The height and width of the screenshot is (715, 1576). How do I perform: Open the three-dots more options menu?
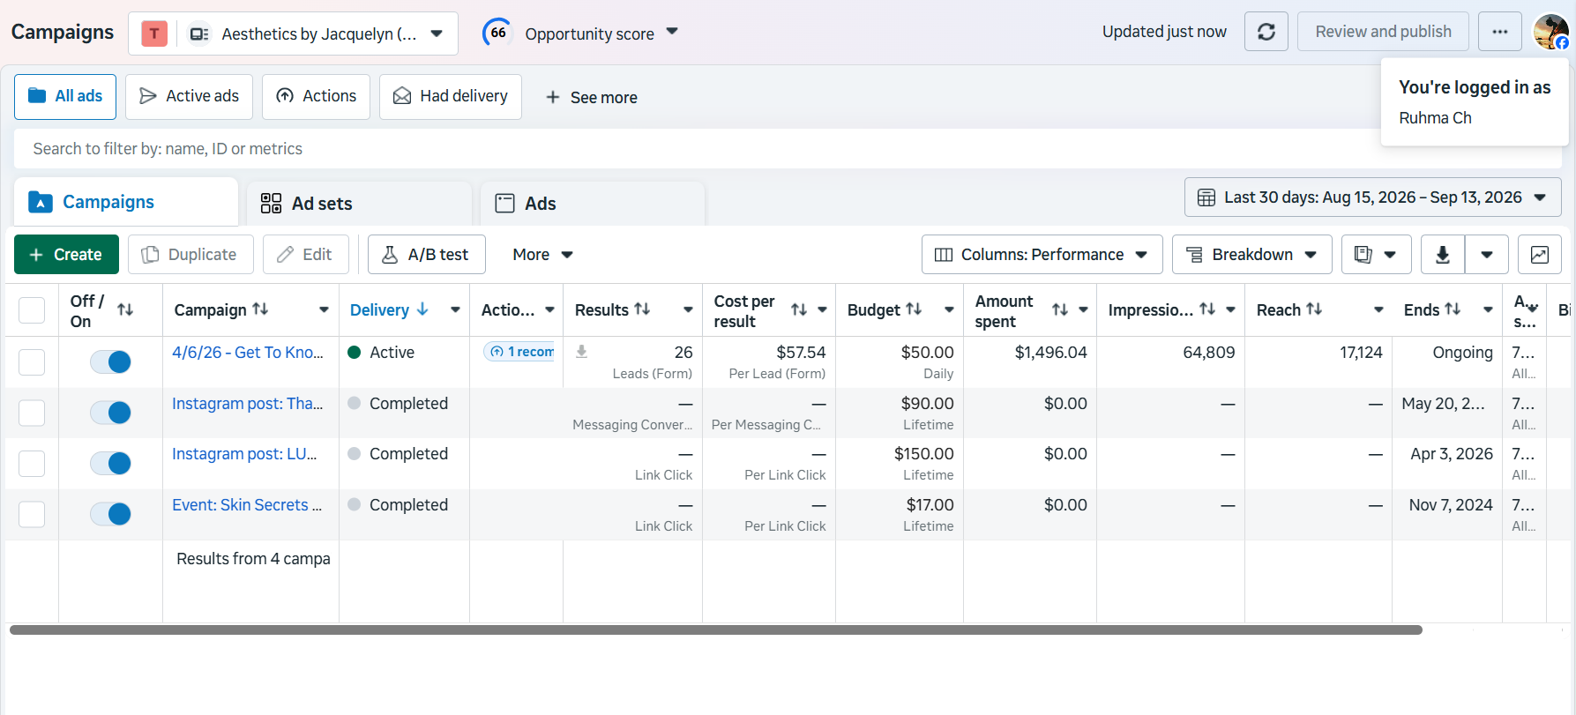click(x=1499, y=32)
